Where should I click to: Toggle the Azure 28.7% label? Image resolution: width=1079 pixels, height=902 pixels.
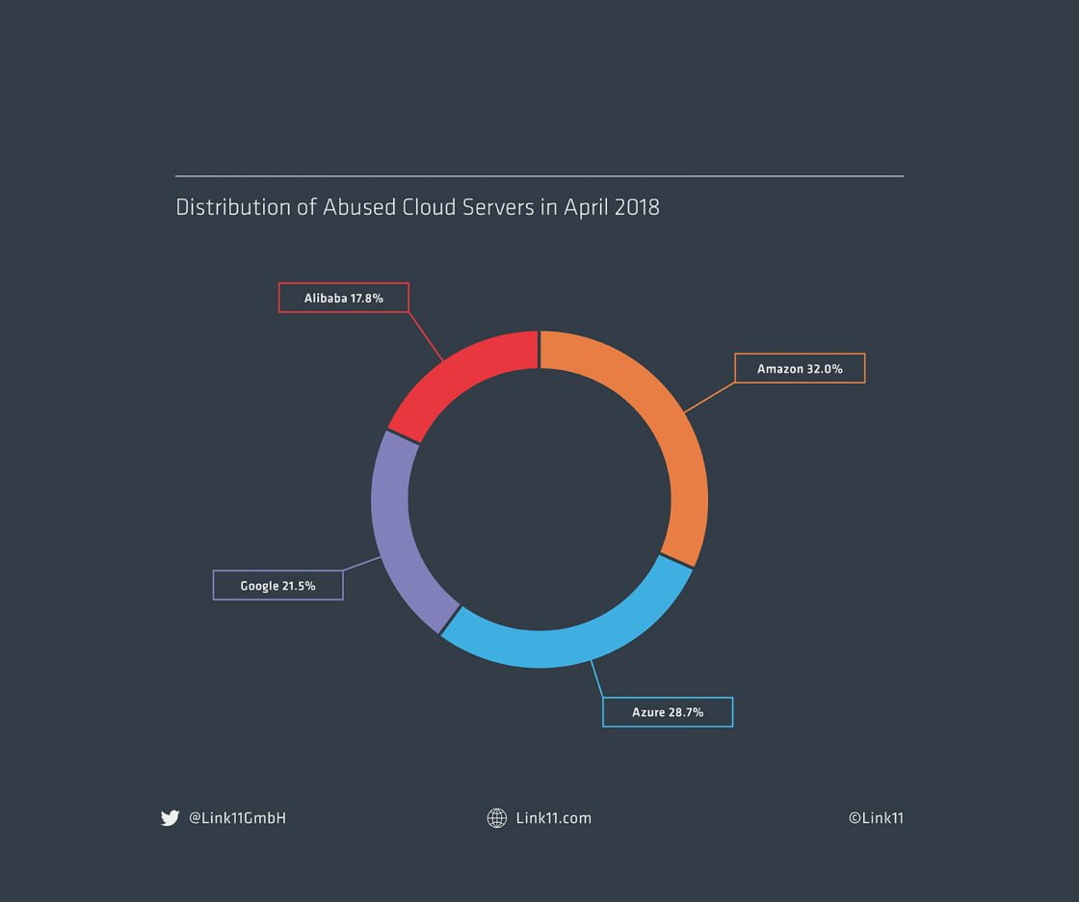pos(667,711)
